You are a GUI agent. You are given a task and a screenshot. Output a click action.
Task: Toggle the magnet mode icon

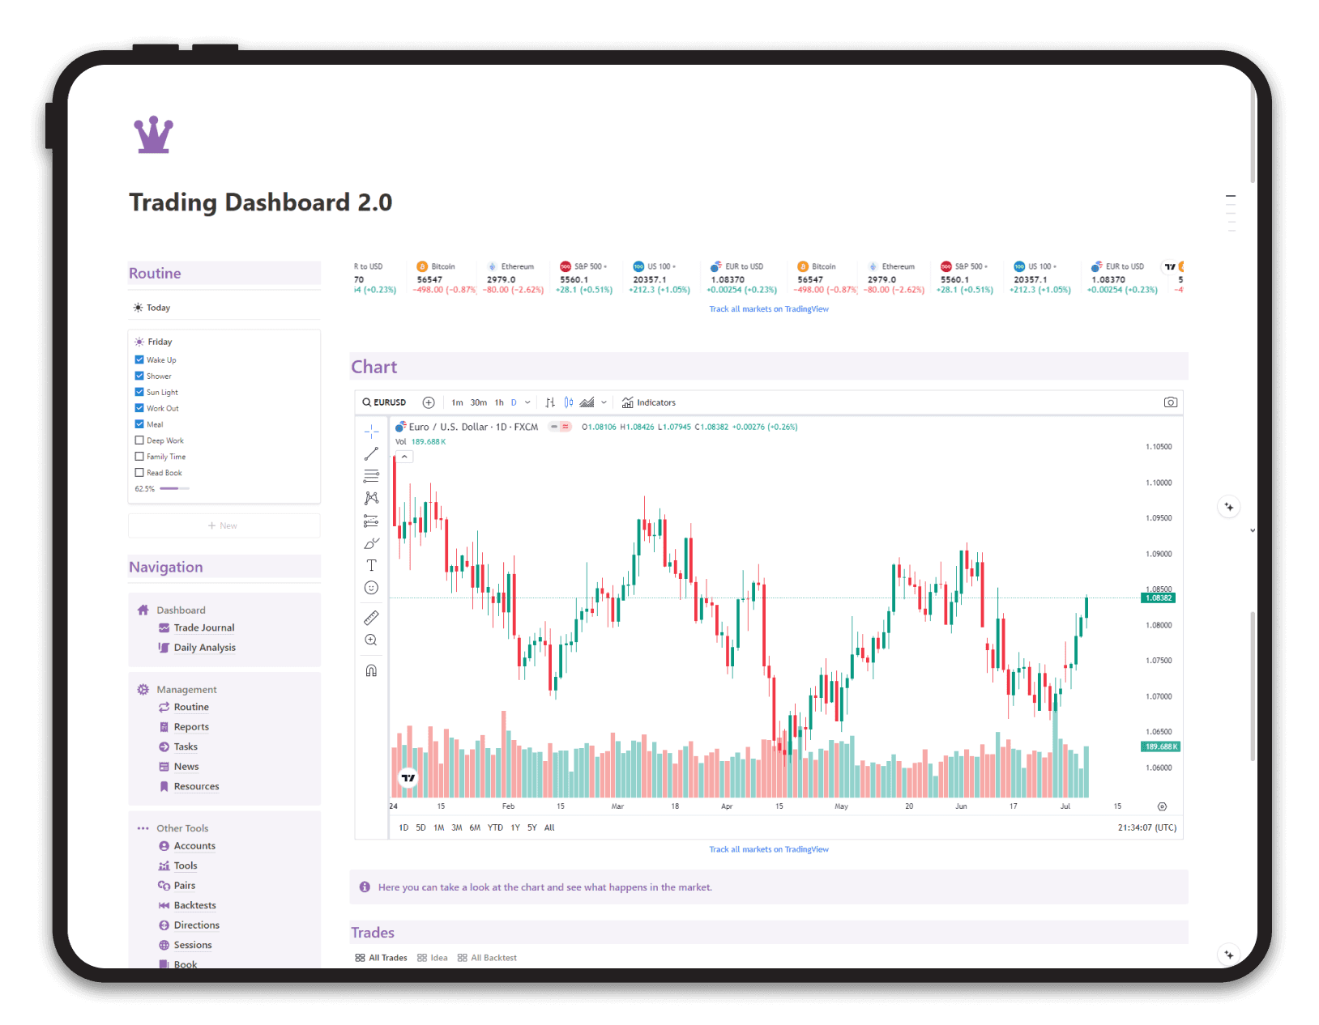click(371, 670)
